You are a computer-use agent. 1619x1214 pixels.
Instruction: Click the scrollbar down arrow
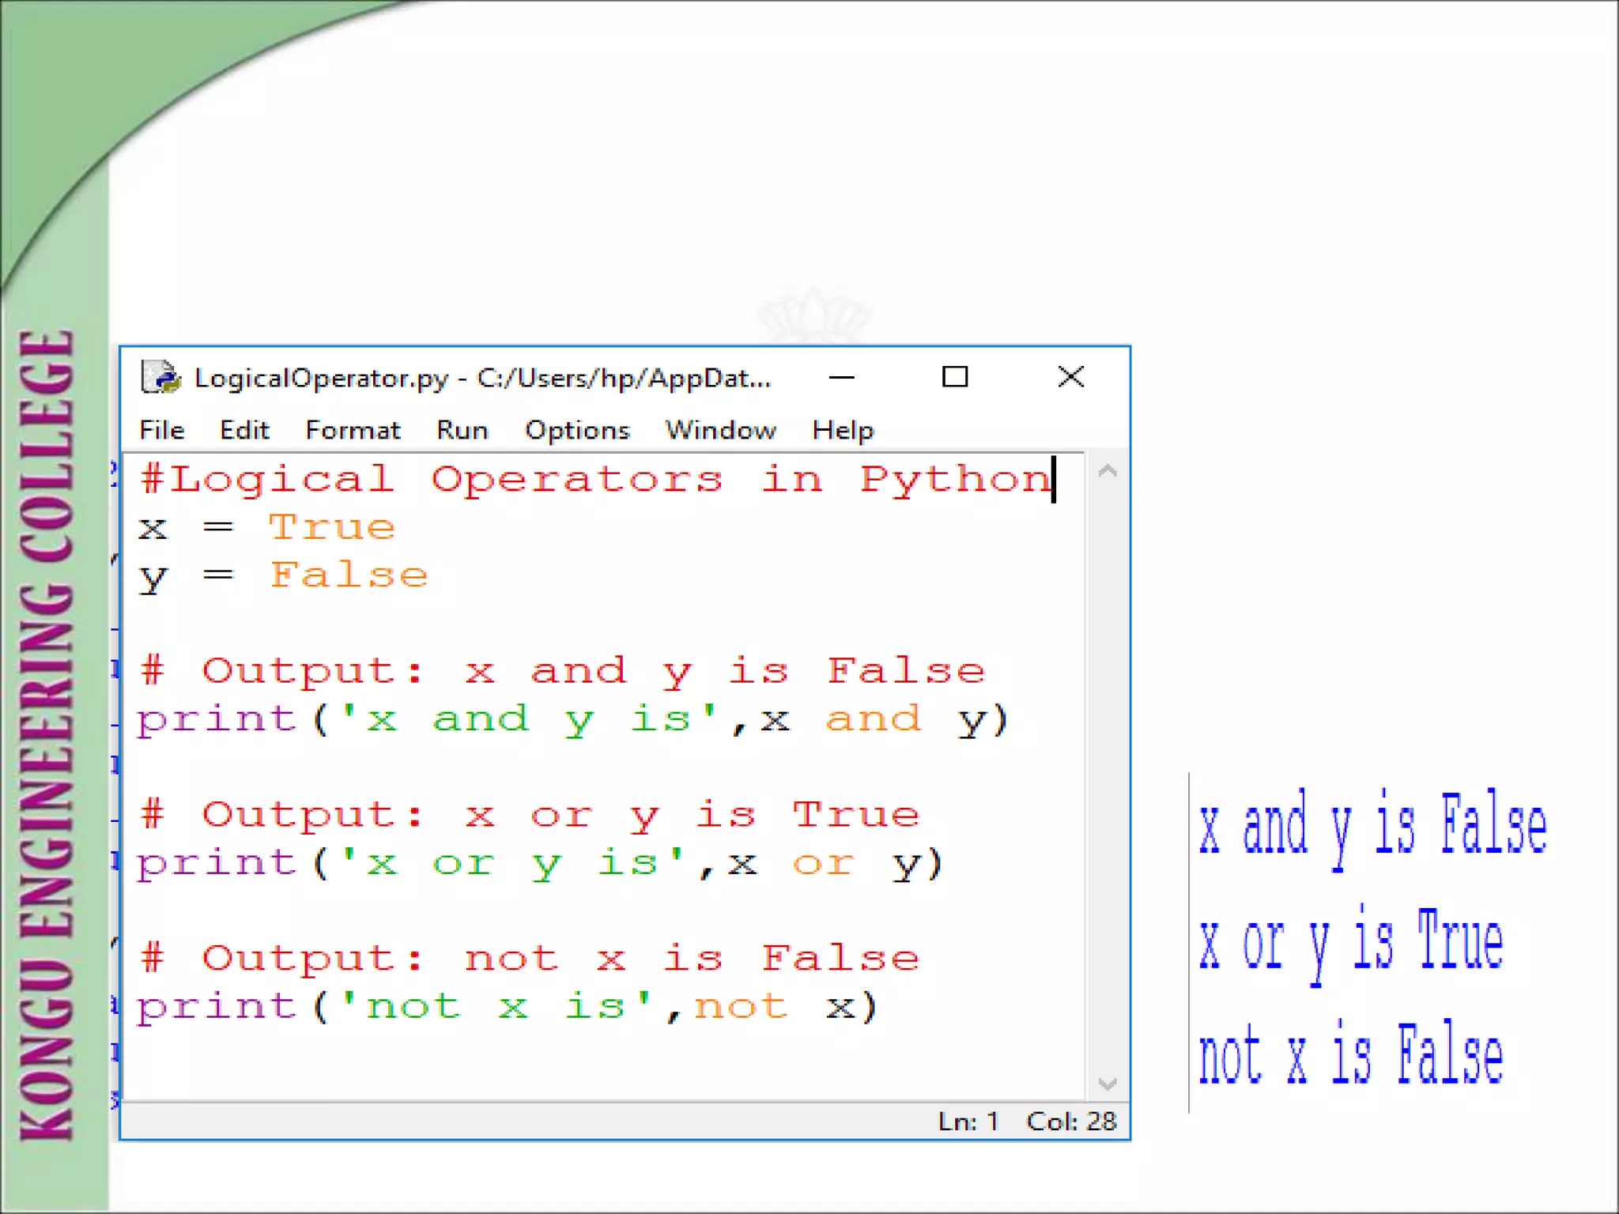1107,1084
